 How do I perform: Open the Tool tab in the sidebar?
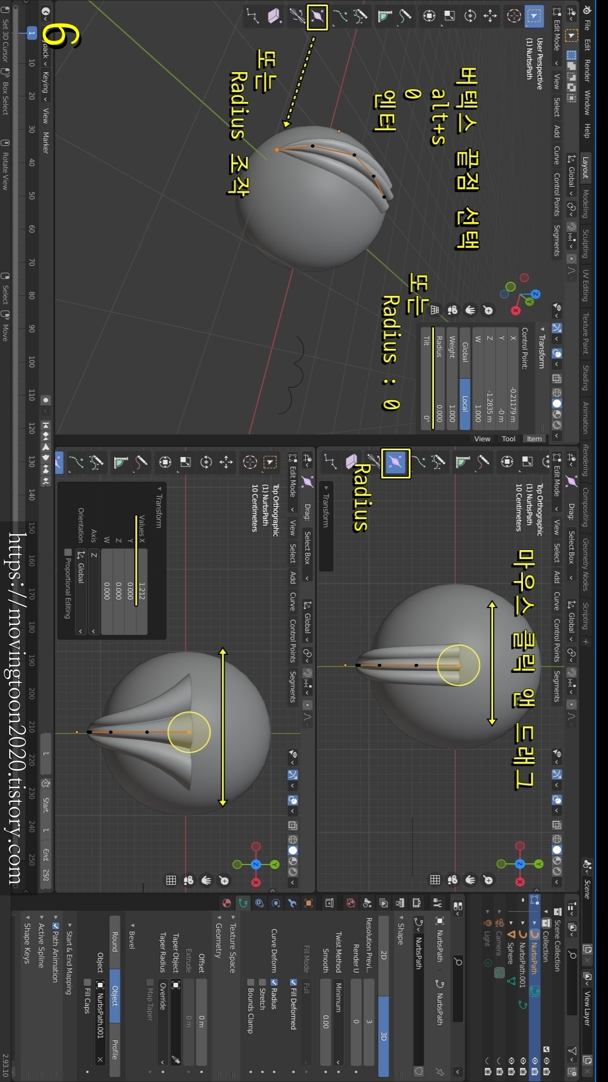tap(508, 438)
